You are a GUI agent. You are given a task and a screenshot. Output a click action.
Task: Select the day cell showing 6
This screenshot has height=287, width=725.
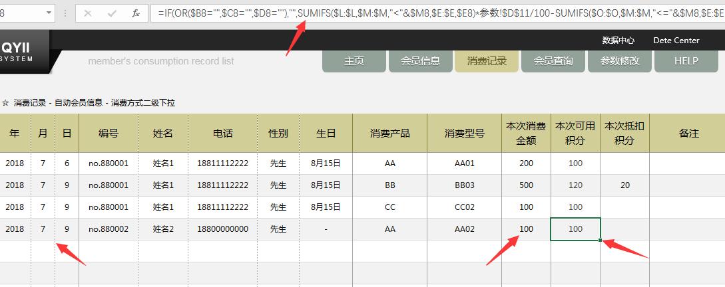(x=67, y=163)
